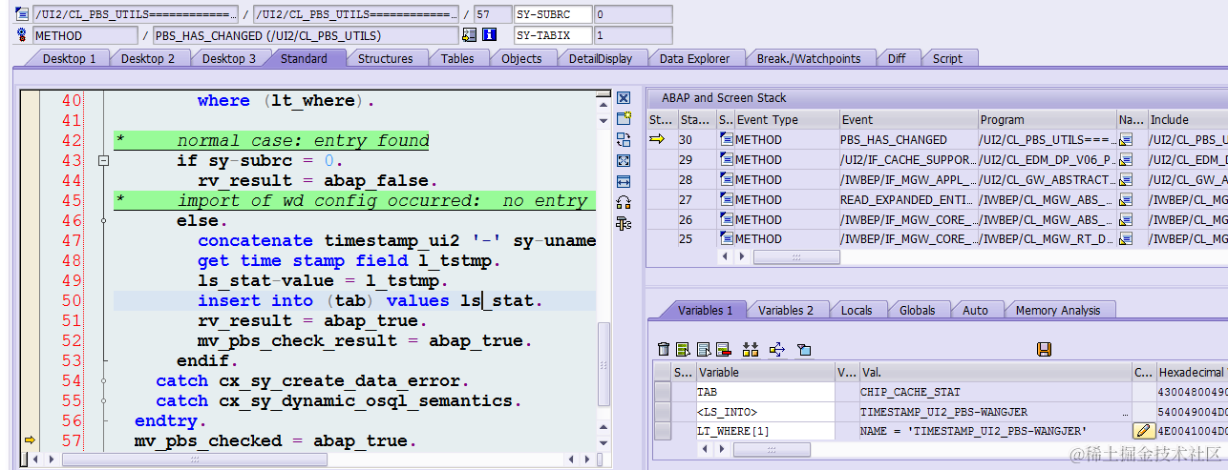Click the delete trash icon in Variables toolbar
This screenshot has height=470, width=1228.
pos(664,350)
